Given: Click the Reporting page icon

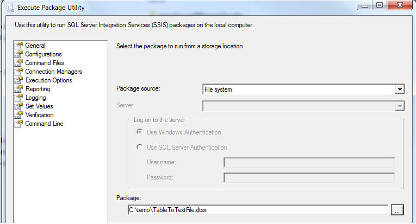Looking at the screenshot, I should pos(19,89).
